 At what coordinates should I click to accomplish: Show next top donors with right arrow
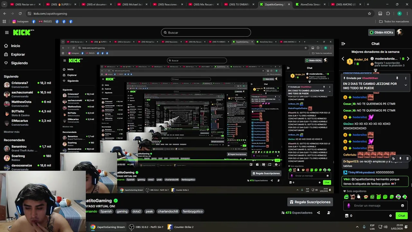click(x=408, y=59)
